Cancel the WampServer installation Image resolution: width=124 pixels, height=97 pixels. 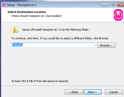(114, 92)
